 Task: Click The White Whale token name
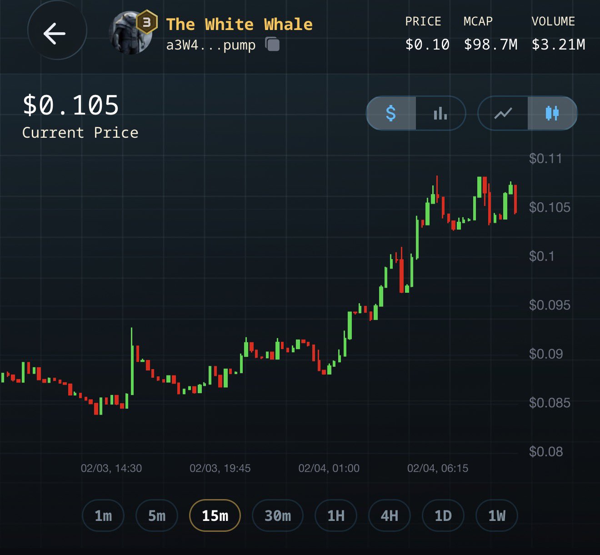point(239,24)
